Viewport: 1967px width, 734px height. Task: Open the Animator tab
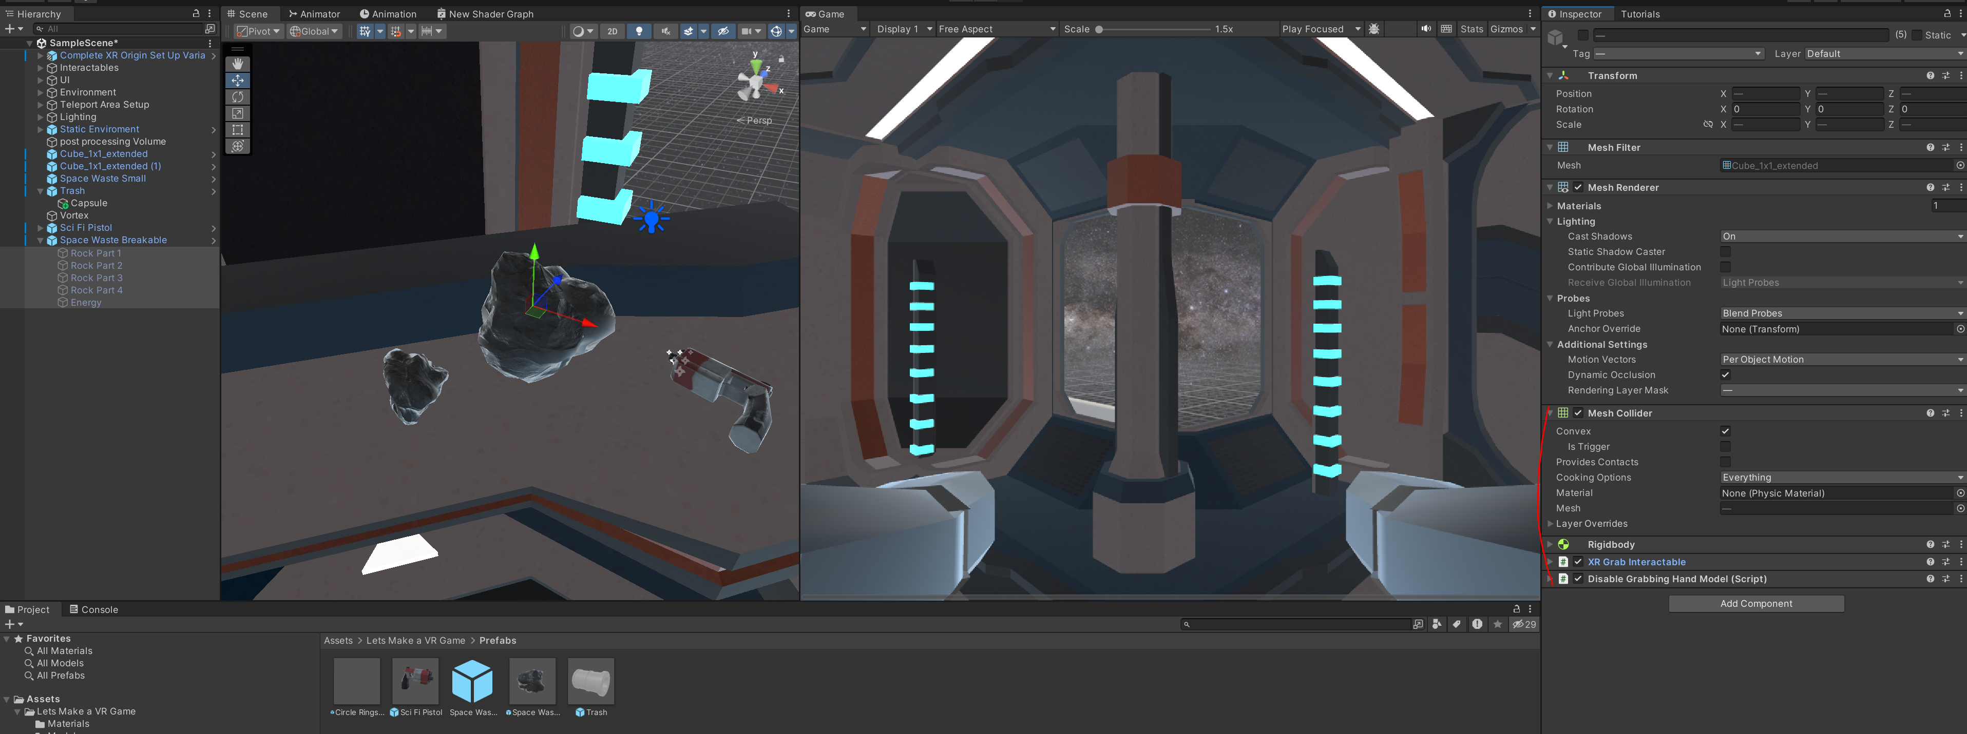tap(314, 14)
